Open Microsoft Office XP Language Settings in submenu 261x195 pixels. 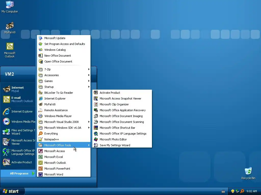pyautogui.click(x=122, y=134)
